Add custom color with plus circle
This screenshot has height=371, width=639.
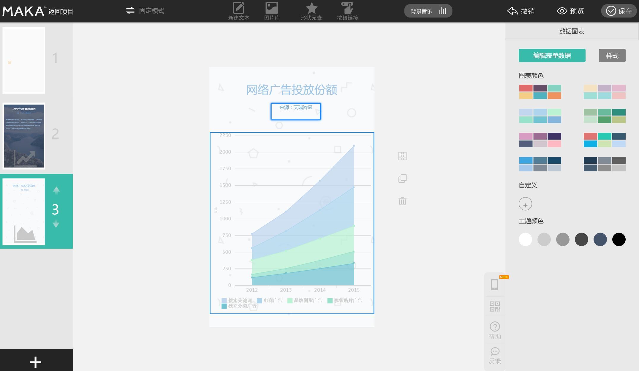[525, 204]
